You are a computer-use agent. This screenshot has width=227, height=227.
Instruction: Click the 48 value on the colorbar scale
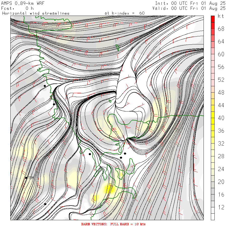coord(221,93)
